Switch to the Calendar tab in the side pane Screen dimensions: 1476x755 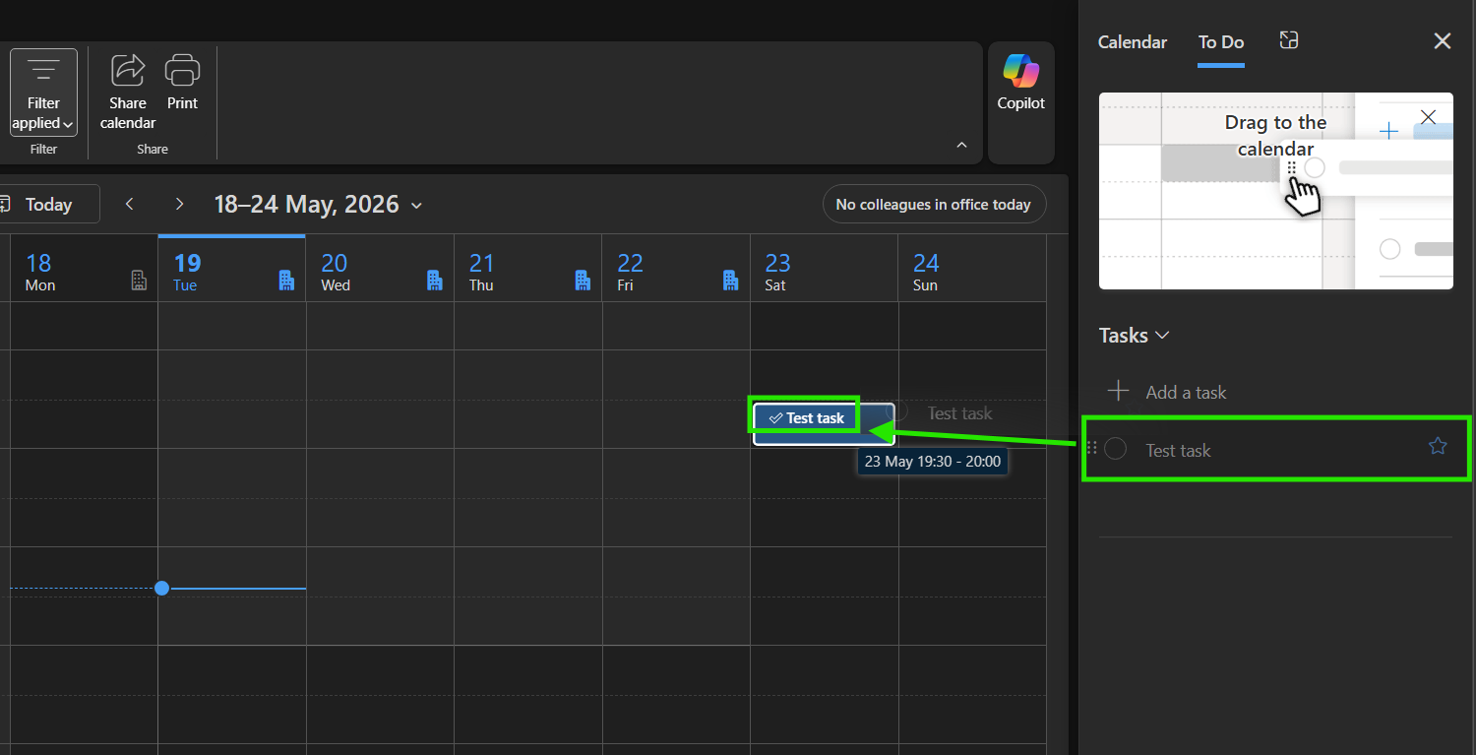click(x=1133, y=42)
